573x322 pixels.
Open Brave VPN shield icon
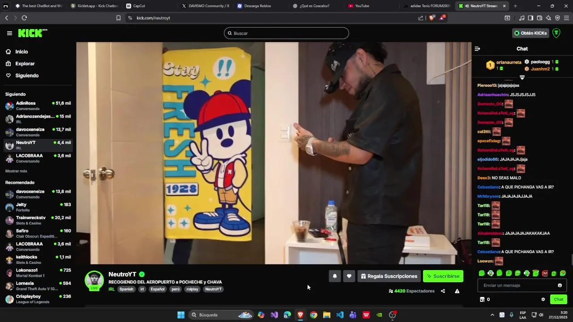[x=557, y=18]
